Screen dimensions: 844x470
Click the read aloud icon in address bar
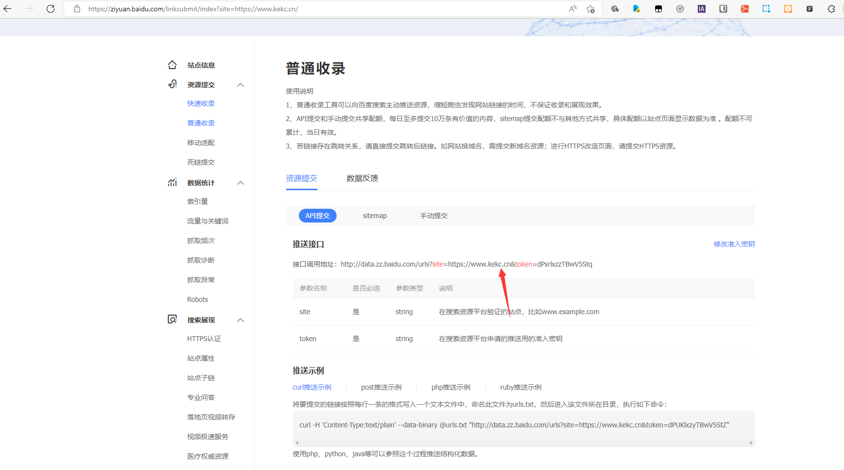pyautogui.click(x=573, y=9)
